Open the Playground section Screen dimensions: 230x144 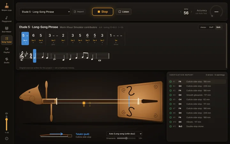[x=7, y=19]
